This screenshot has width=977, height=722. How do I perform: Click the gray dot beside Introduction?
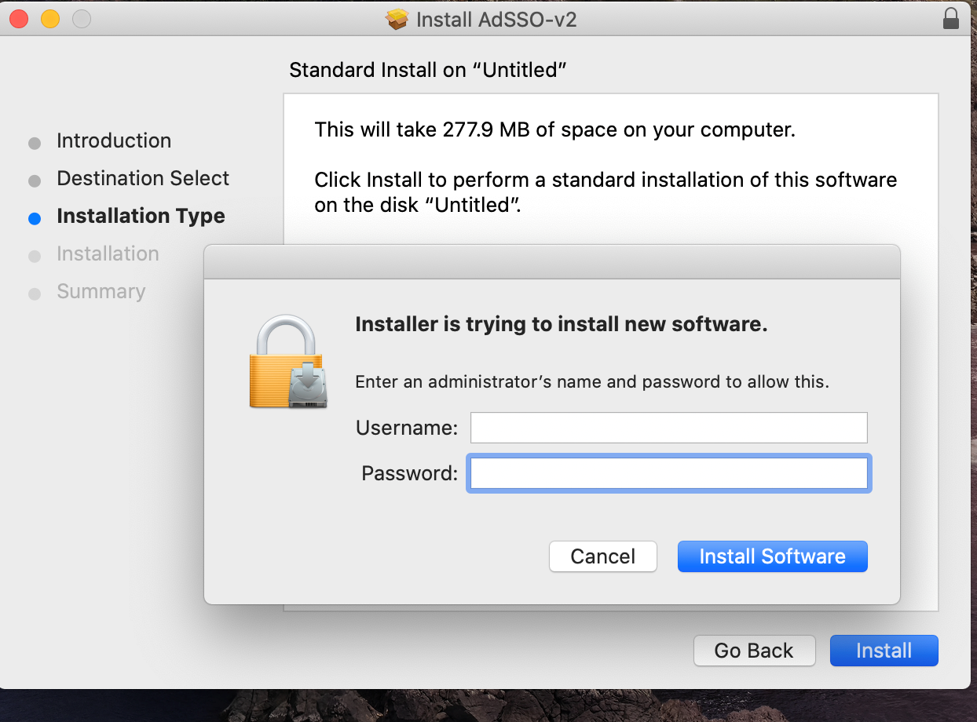[x=35, y=143]
